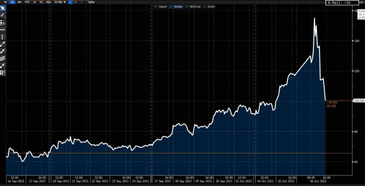Open the 30 Min interval dropdown

click(60, 2)
